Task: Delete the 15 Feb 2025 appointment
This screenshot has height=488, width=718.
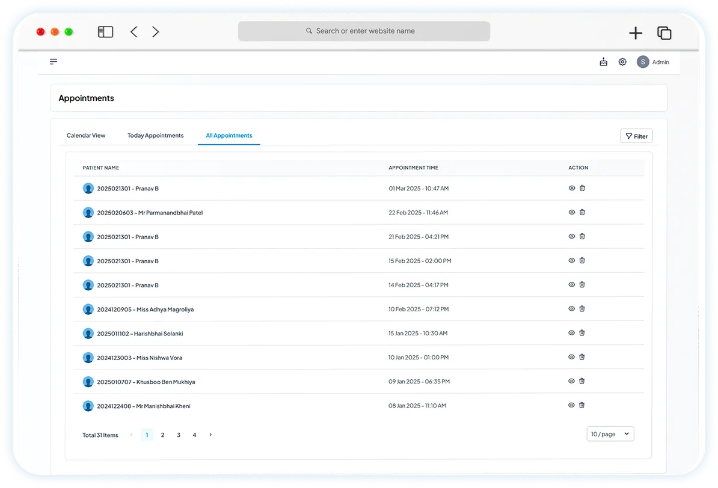Action: pyautogui.click(x=583, y=260)
